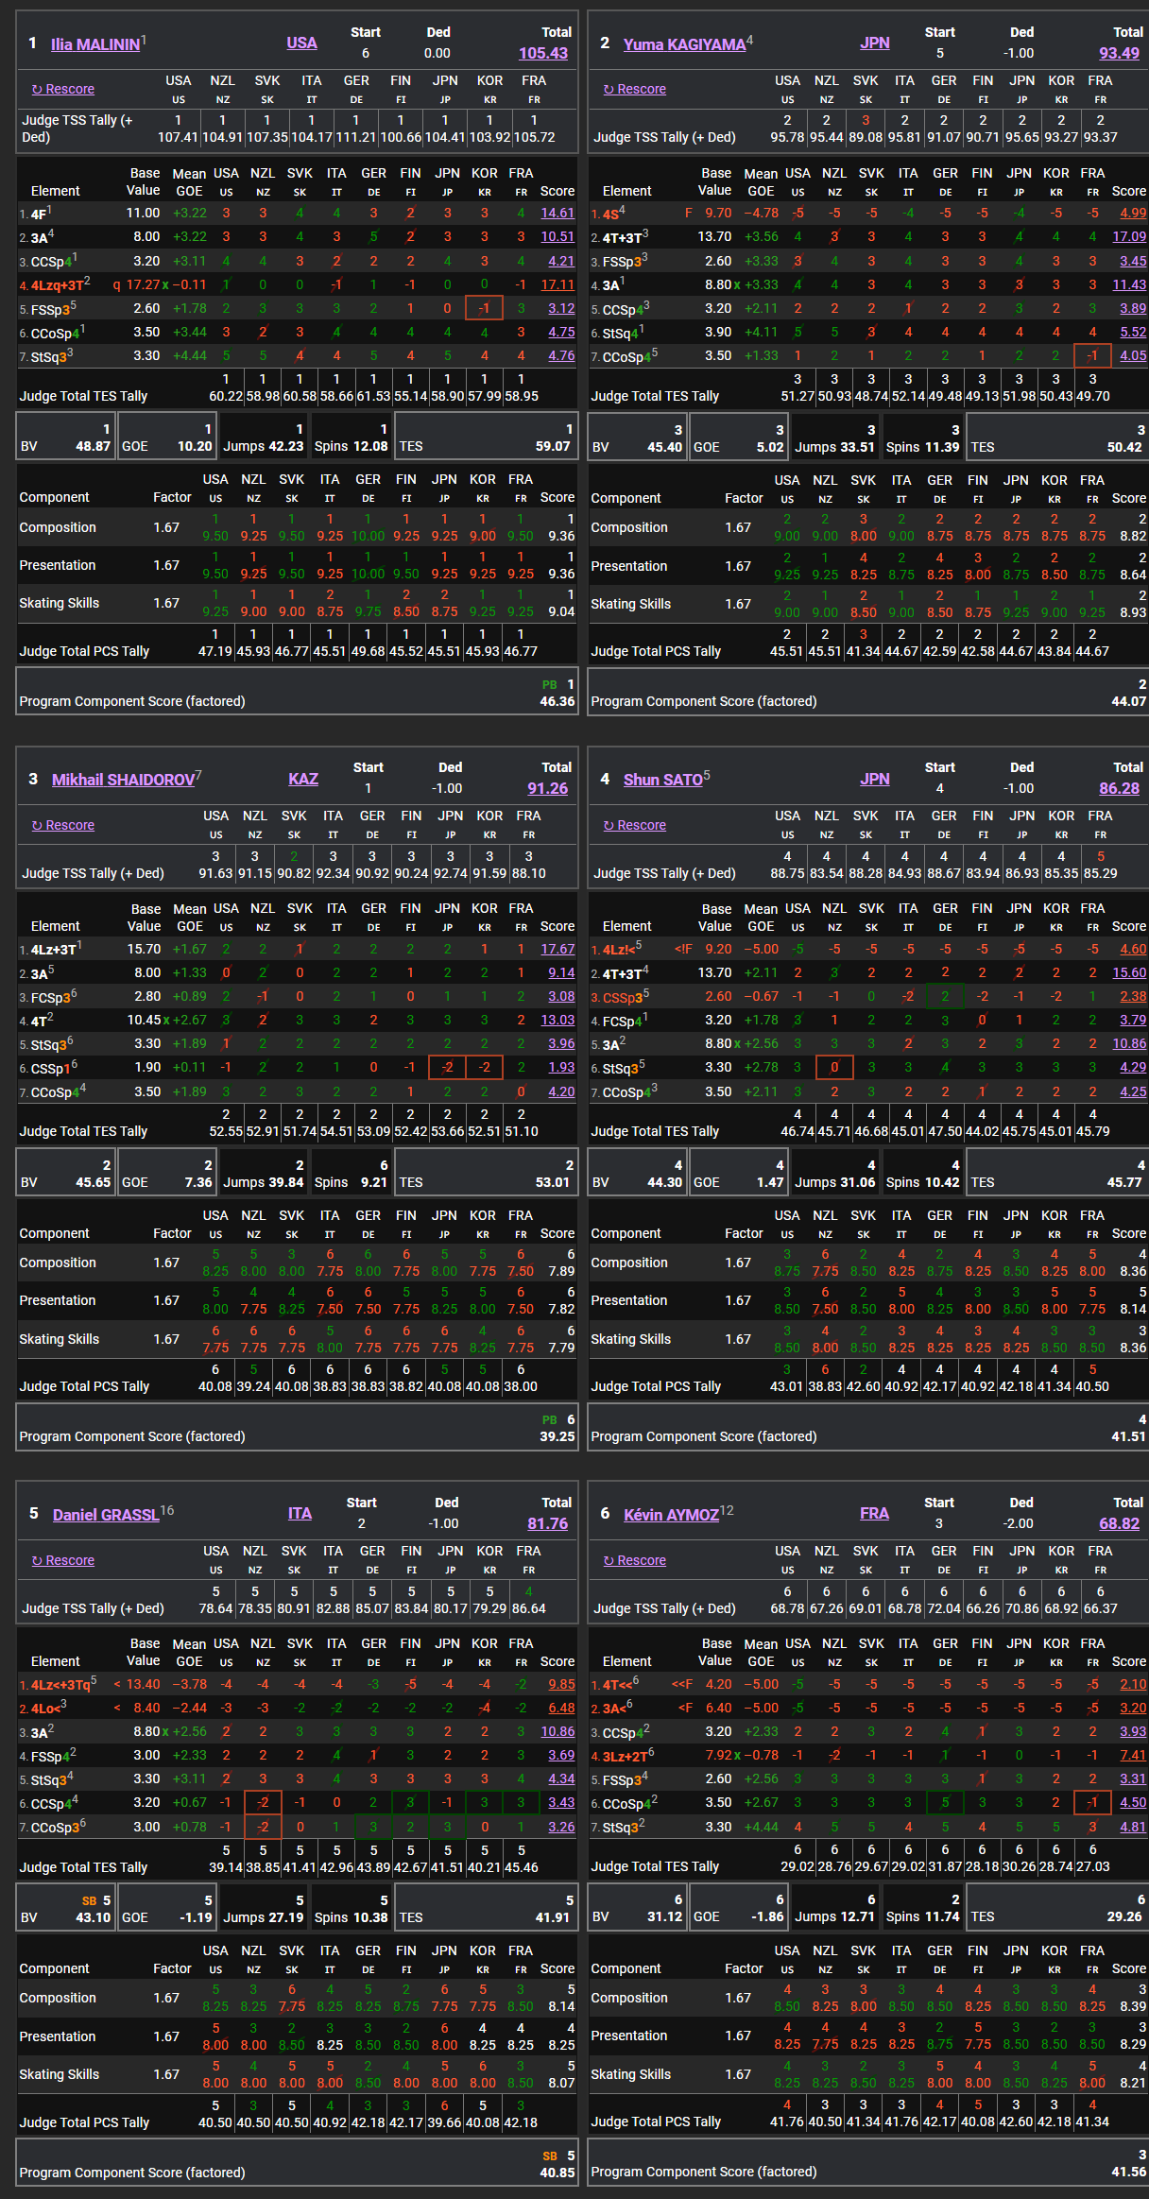This screenshot has height=2199, width=1149.
Task: Open Ilia MALININ skater profile link
Action: tap(94, 44)
